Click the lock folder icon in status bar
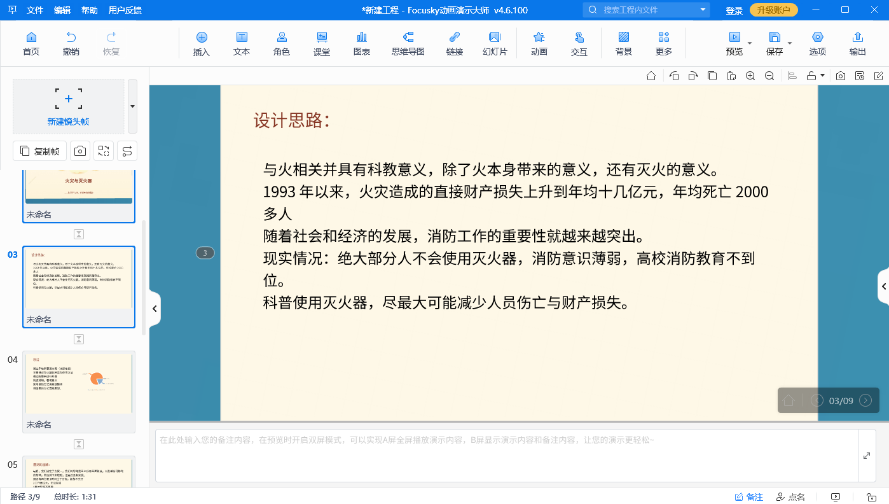889x504 pixels. [872, 497]
